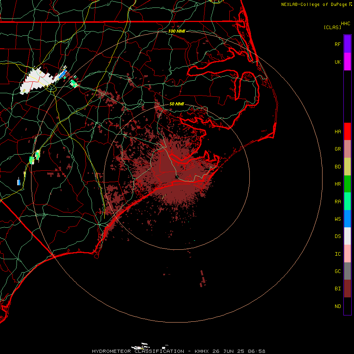
Task: Click the 'NEXLAB-College of DuPage' credit text
Action: 314,4
